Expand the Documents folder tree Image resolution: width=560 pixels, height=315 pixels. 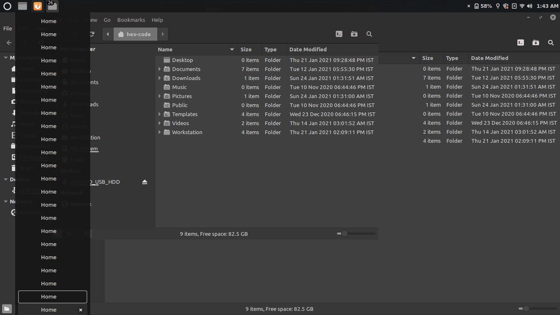(159, 69)
